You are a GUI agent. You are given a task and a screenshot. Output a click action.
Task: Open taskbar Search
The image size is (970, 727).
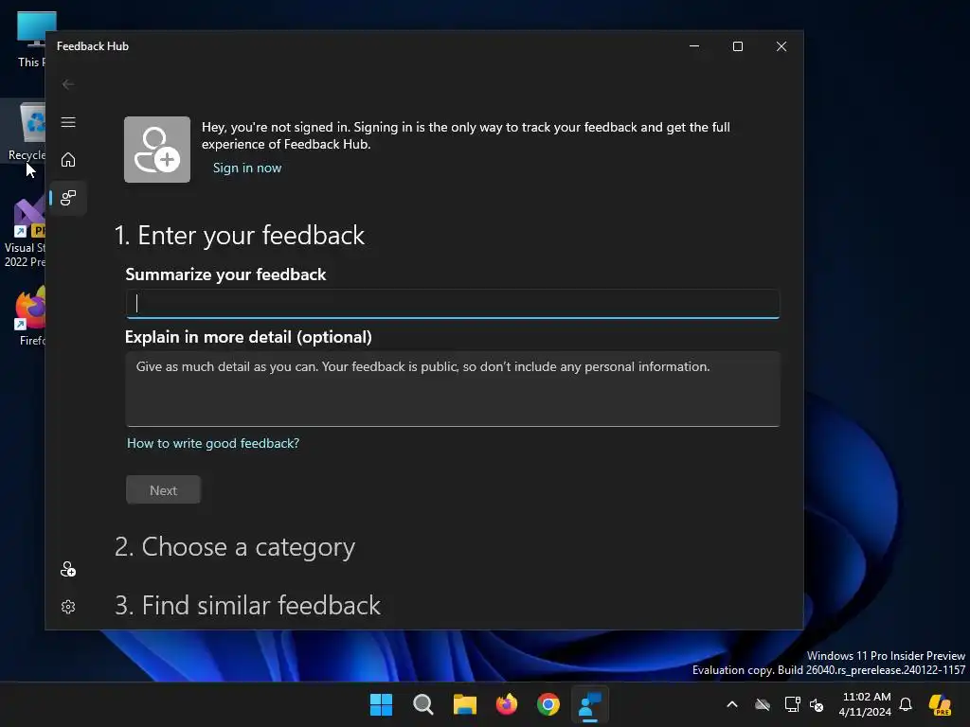click(x=423, y=704)
